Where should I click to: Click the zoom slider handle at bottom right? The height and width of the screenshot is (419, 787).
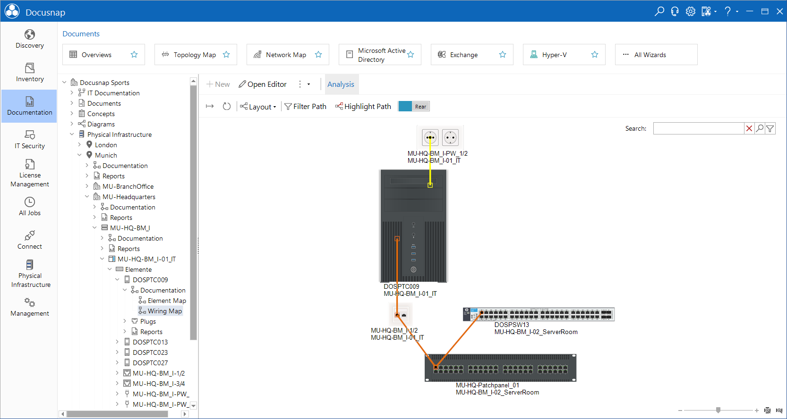click(x=718, y=410)
